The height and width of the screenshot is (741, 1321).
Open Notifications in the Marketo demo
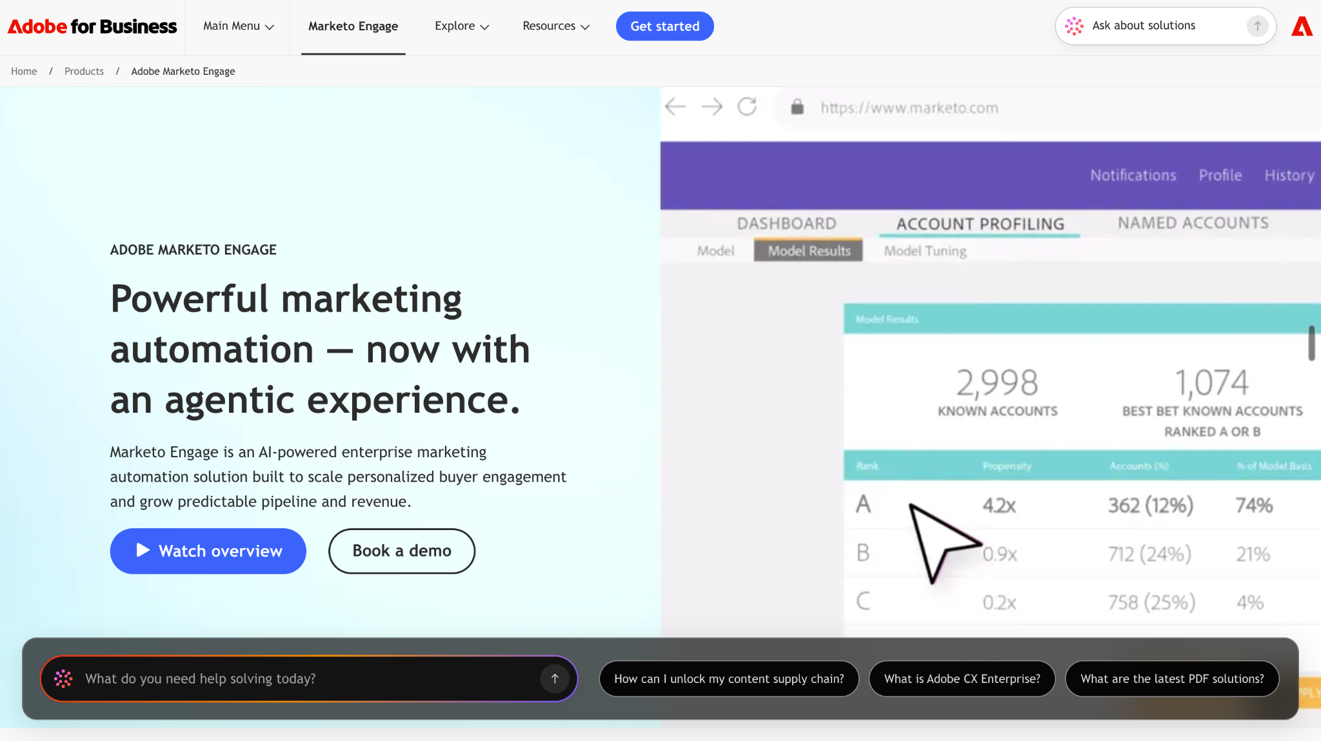point(1133,175)
